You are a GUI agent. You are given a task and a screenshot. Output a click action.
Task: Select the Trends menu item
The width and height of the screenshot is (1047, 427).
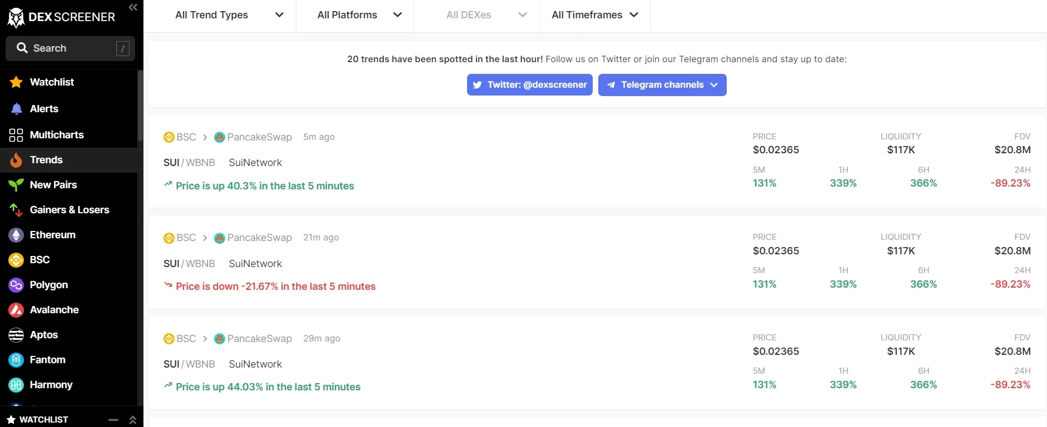(x=69, y=160)
